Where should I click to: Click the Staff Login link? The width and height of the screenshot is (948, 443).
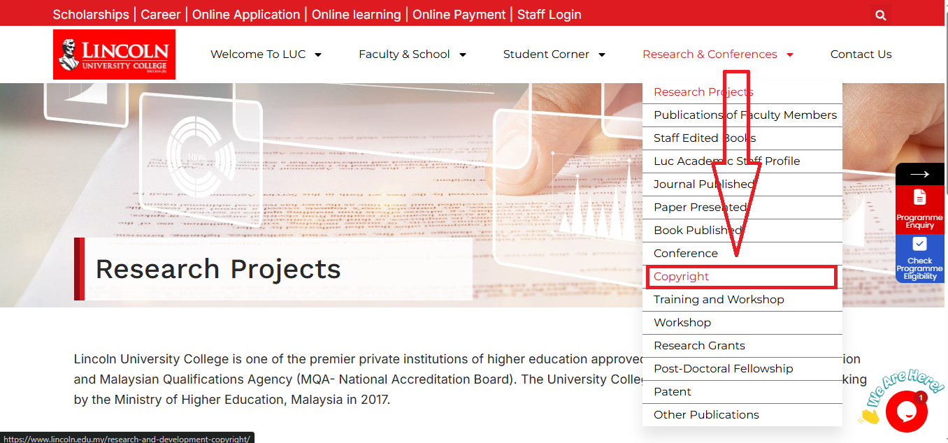[549, 14]
